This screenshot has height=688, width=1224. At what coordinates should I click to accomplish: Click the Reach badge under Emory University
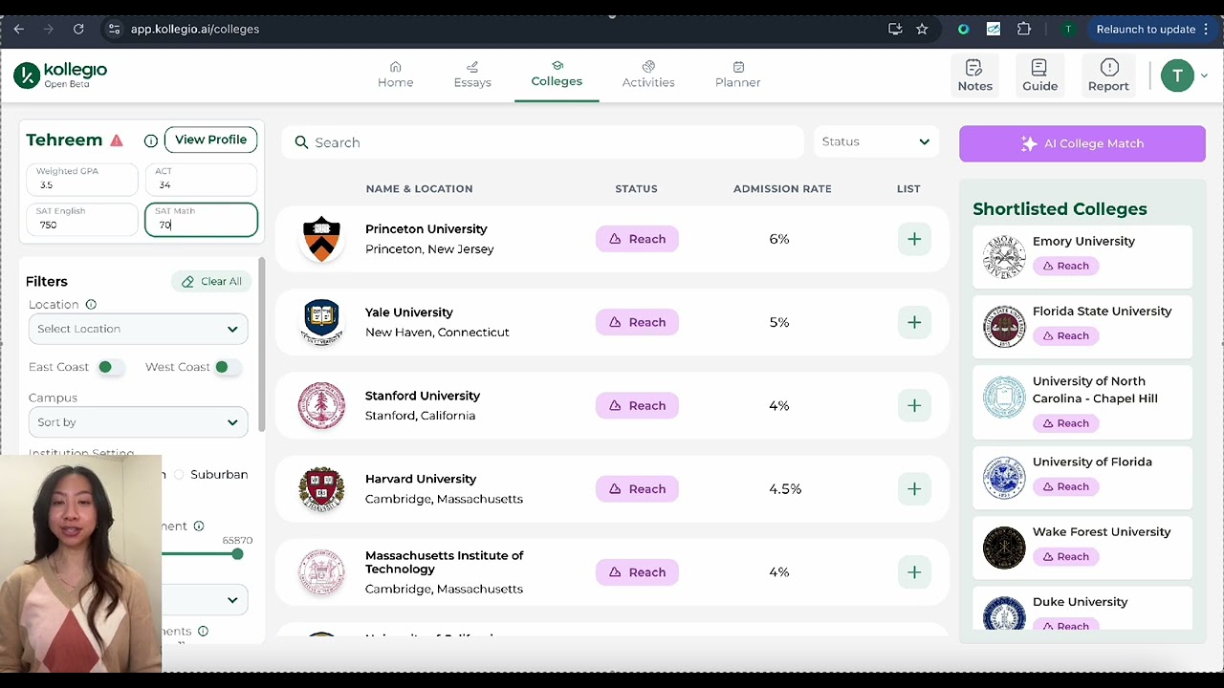pos(1064,266)
